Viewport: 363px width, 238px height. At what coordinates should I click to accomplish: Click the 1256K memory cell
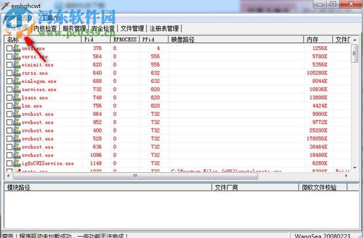tap(320, 48)
